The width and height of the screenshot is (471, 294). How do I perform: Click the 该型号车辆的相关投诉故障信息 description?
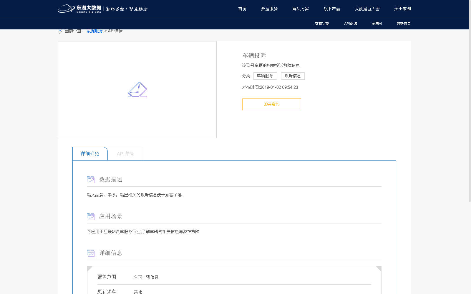click(x=271, y=66)
